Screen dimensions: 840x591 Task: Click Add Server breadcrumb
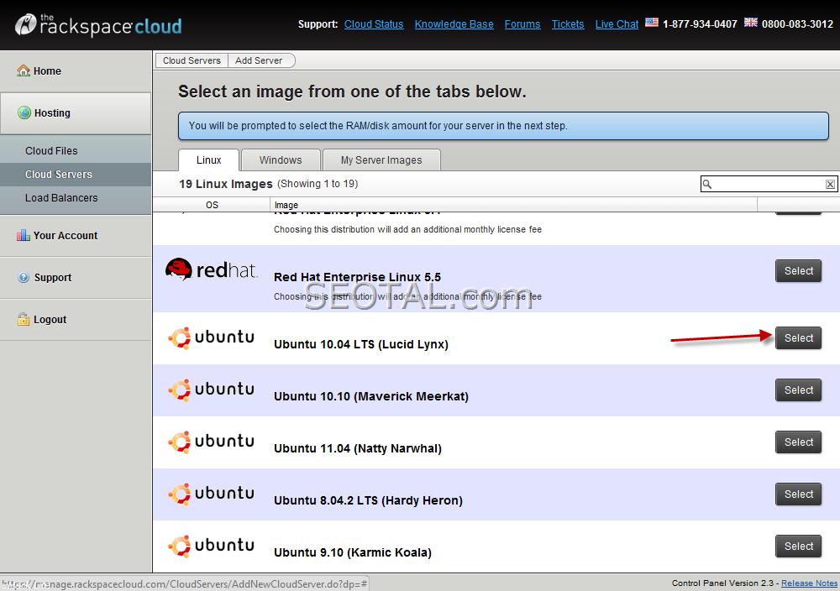(x=260, y=60)
